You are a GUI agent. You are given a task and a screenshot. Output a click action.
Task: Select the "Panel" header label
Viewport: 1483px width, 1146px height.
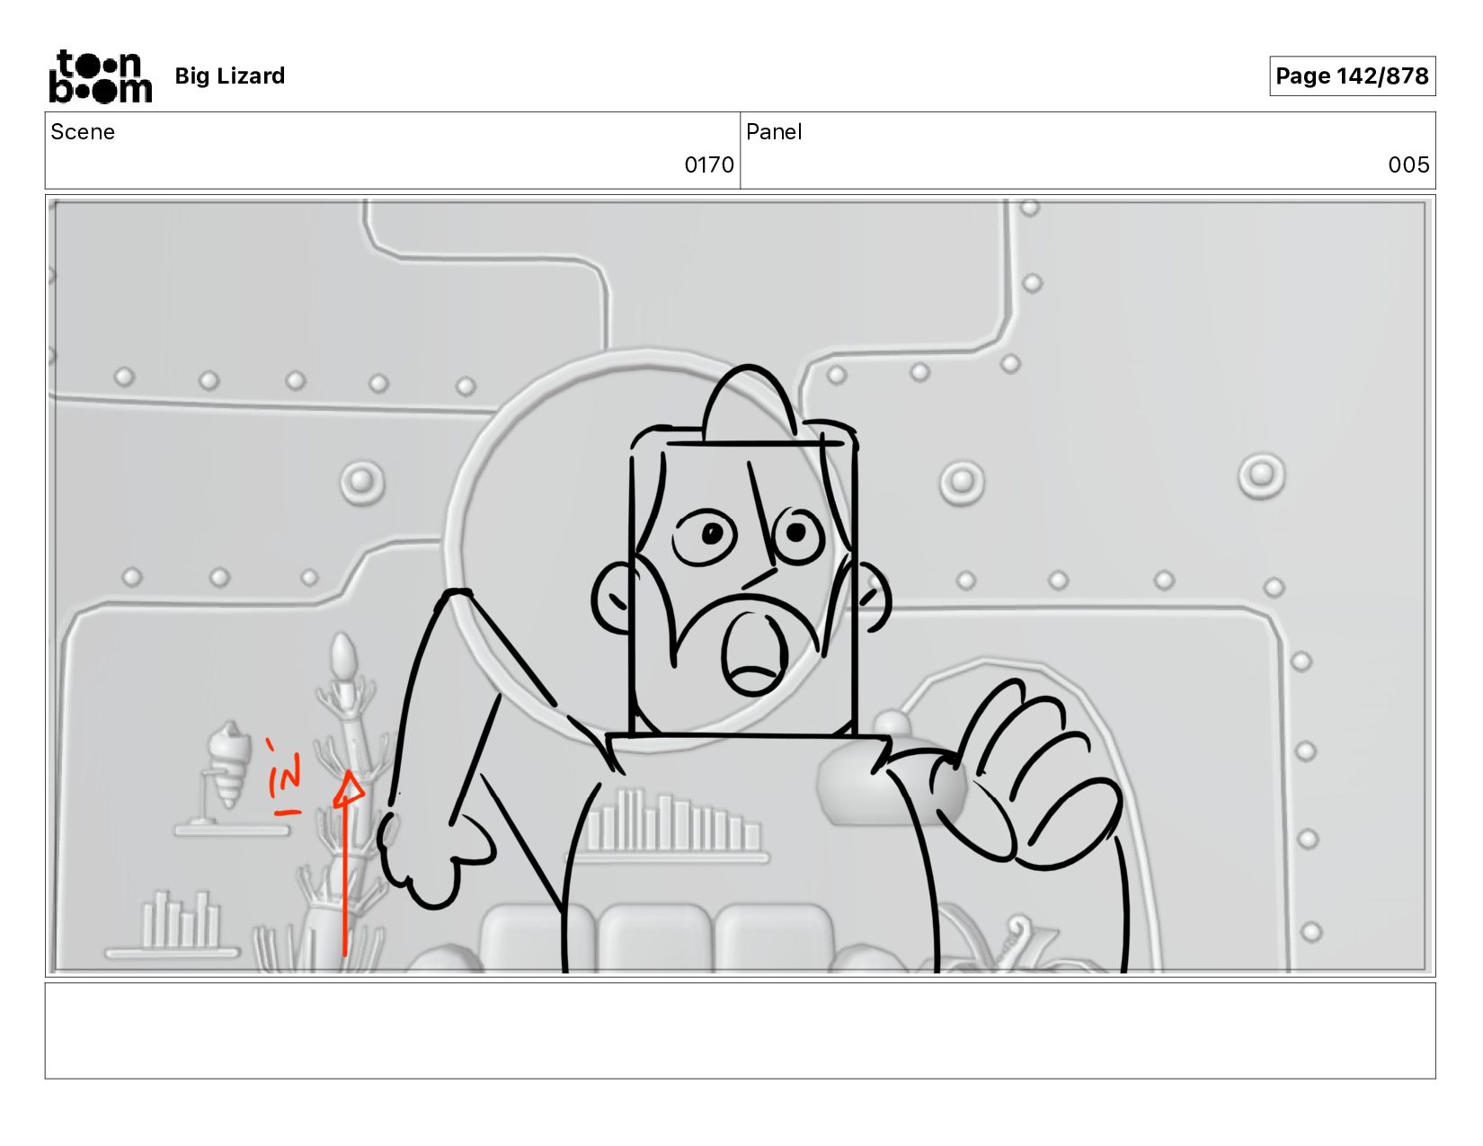click(x=774, y=132)
